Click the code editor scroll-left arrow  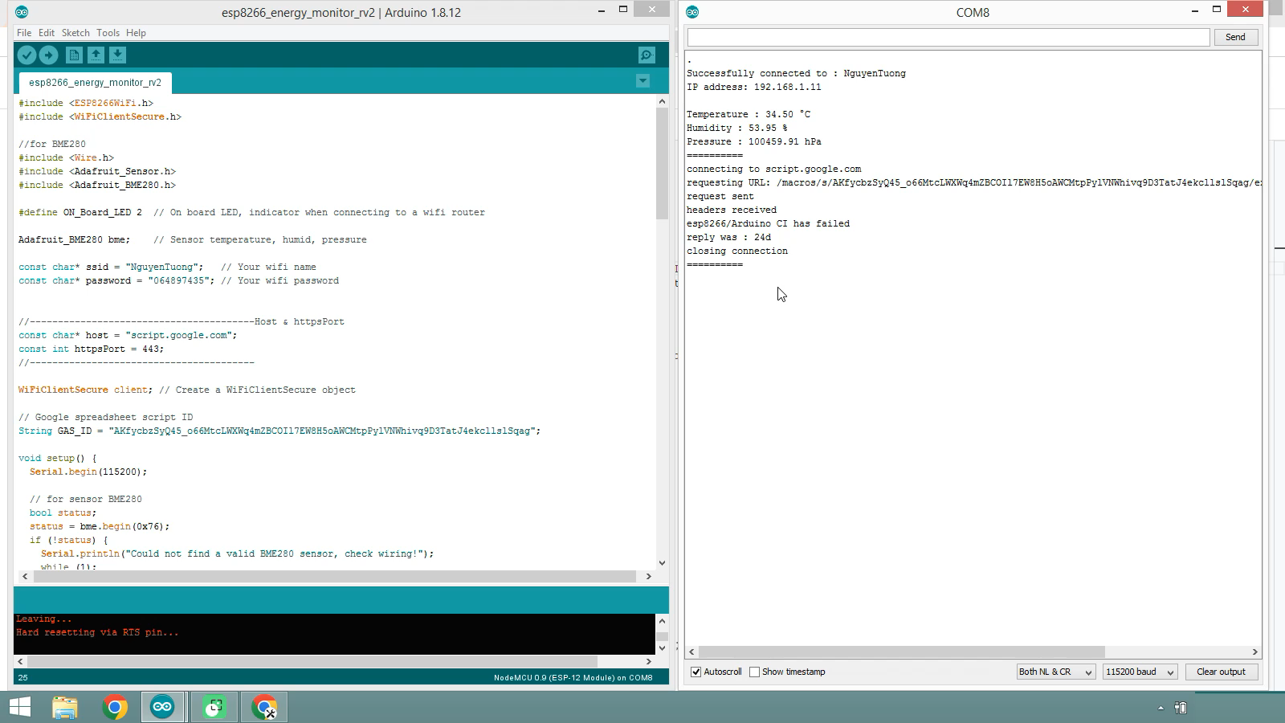(25, 576)
